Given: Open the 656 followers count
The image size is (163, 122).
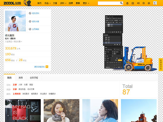Looking at the screenshot, I should click(8, 60).
